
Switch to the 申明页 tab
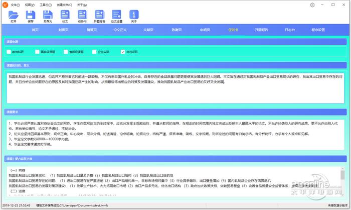[x=205, y=30]
